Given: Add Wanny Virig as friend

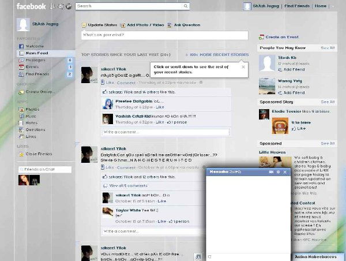Looking at the screenshot, I should click(x=294, y=93).
